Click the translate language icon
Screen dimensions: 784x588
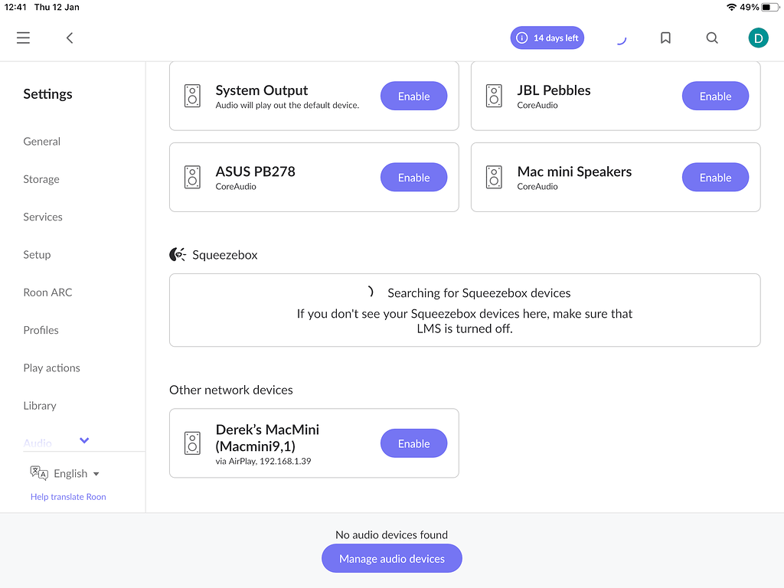click(39, 473)
